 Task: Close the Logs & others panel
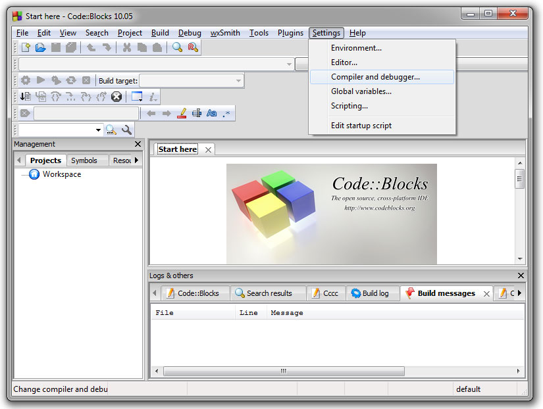click(x=521, y=276)
